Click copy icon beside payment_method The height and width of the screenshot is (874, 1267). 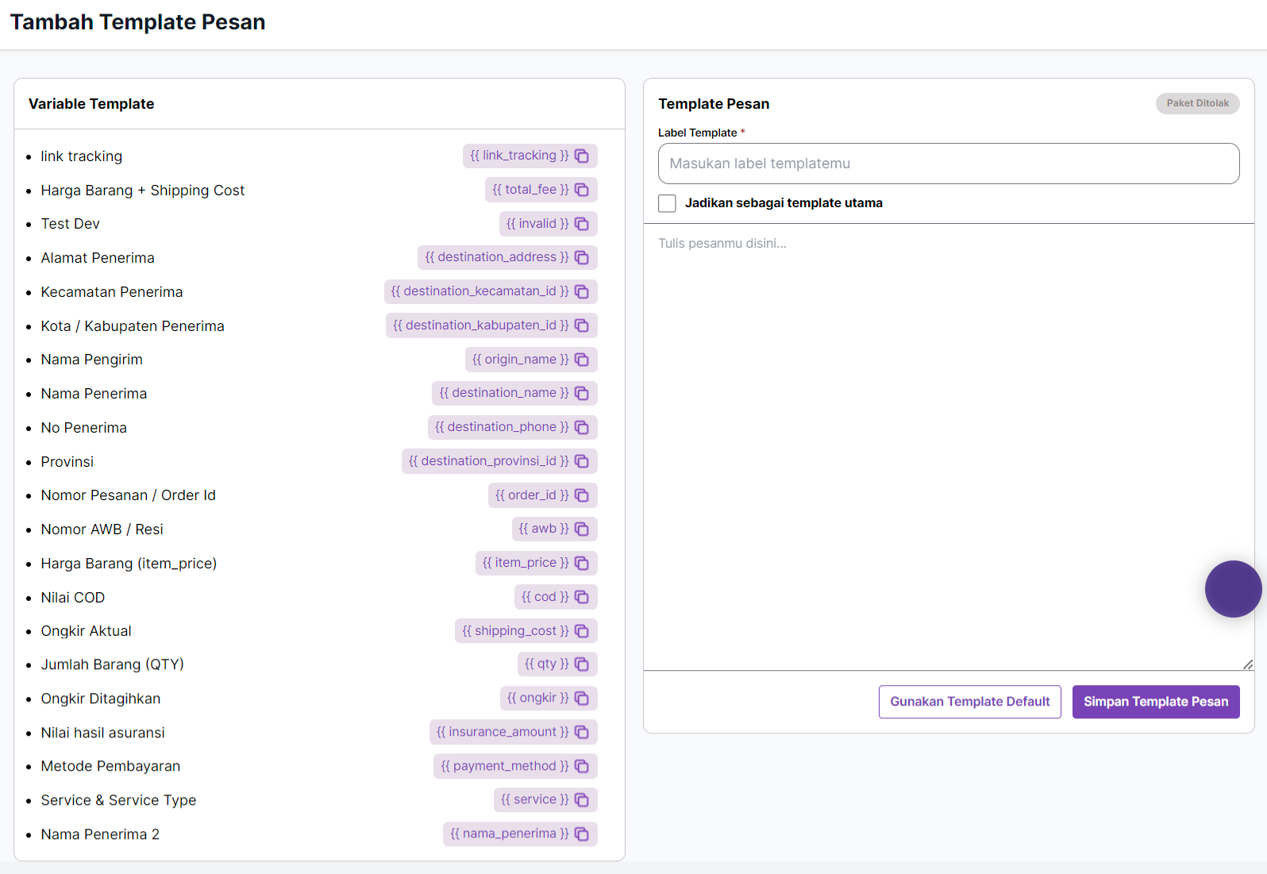(582, 766)
